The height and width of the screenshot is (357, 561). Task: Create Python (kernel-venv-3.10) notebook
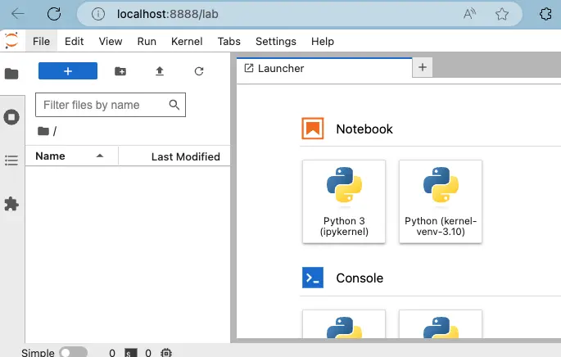click(x=441, y=201)
